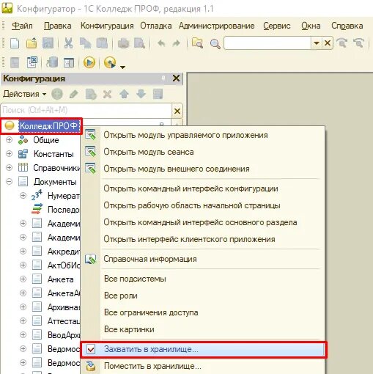This screenshot has width=373, height=374.
Task: Open the Файл menu
Action: click(22, 26)
